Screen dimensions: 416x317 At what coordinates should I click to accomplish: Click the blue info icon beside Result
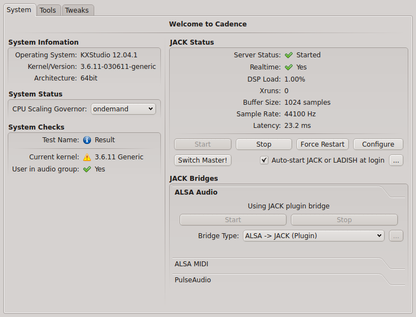coord(87,140)
